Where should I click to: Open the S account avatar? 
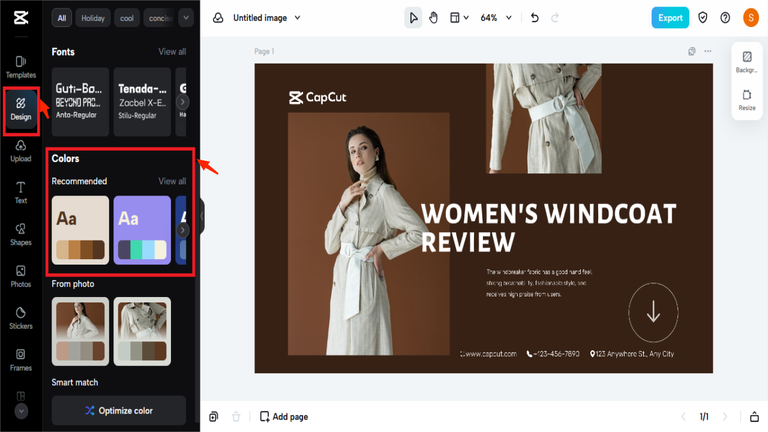pos(751,18)
